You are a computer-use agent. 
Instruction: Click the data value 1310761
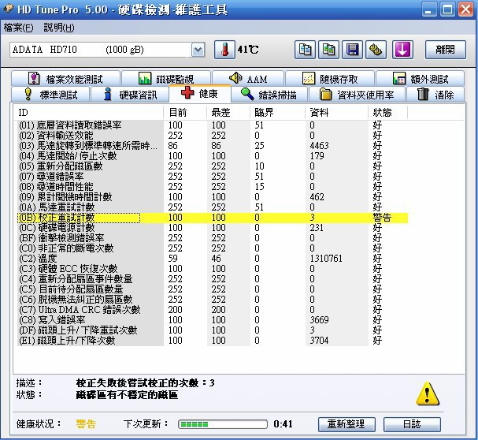(x=326, y=259)
